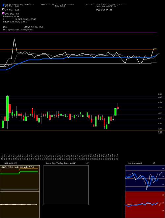Click the 'Intra Day Trading Price & MR' title
Image resolution: width=165 pixels, height=218 pixels.
61,163
